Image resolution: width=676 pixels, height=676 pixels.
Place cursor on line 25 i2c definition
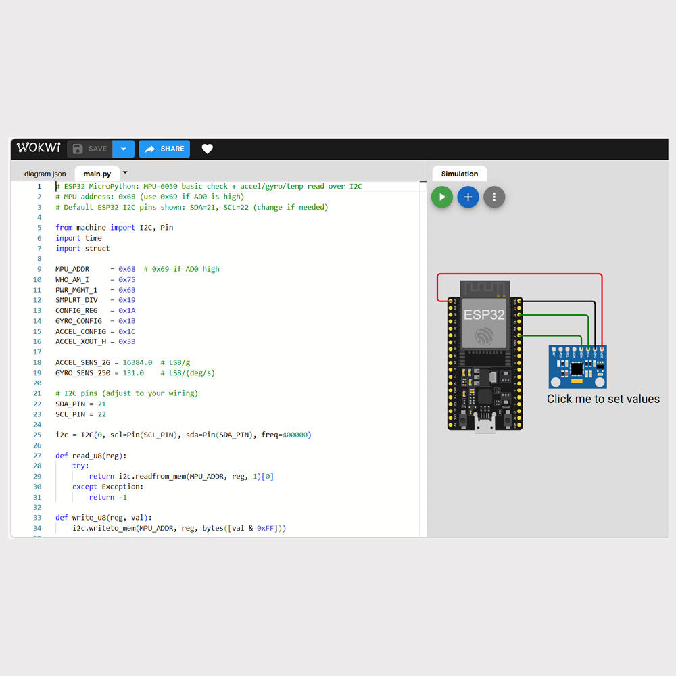click(x=183, y=435)
